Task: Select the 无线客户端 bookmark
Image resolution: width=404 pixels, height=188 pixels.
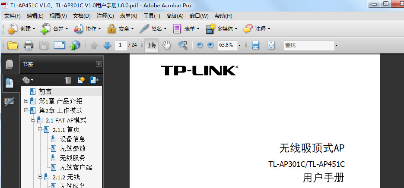Action: point(76,167)
